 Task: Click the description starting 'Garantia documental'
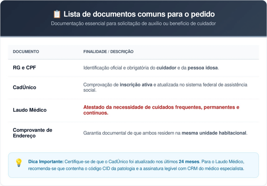[x=165, y=133]
